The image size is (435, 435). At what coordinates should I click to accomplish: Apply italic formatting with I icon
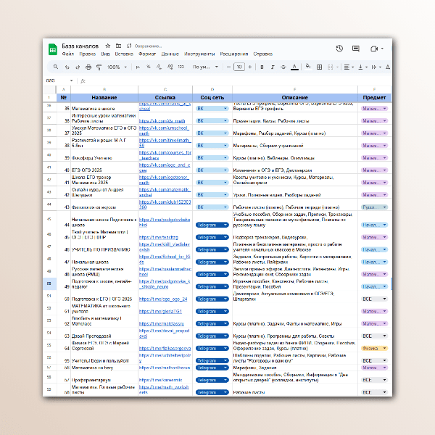coord(271,67)
